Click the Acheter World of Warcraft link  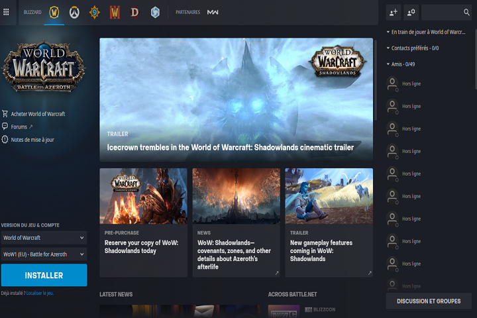tap(38, 114)
